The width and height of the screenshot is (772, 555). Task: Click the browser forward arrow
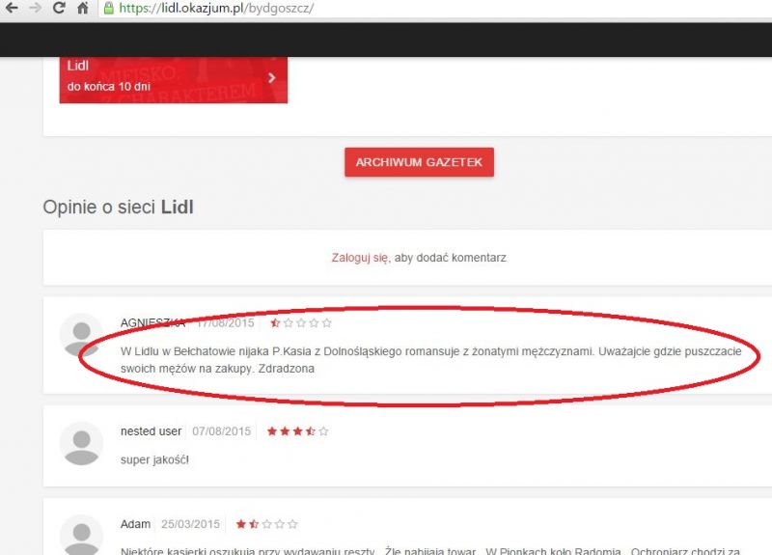coord(36,8)
